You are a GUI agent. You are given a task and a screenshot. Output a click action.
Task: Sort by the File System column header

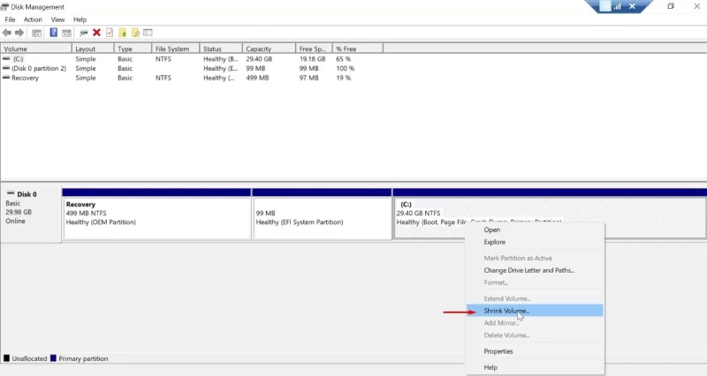coord(176,49)
